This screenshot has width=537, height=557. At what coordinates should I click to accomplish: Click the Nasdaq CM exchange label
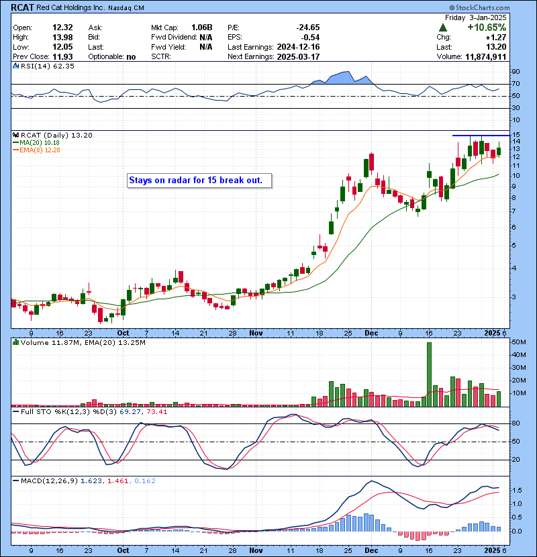(126, 8)
